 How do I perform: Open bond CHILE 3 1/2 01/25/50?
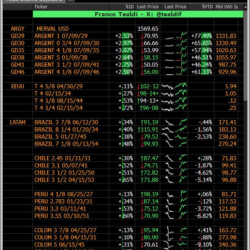pos(64,172)
